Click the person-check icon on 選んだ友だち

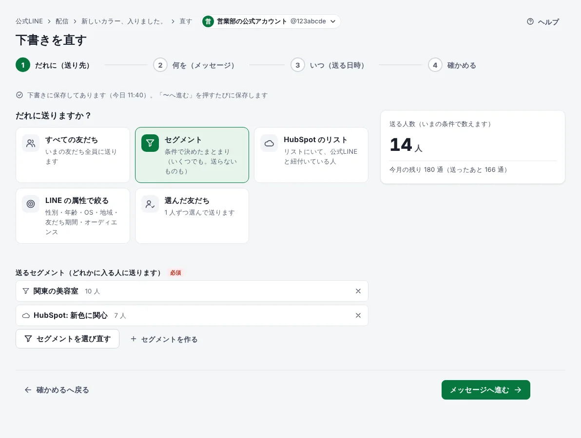pyautogui.click(x=150, y=204)
